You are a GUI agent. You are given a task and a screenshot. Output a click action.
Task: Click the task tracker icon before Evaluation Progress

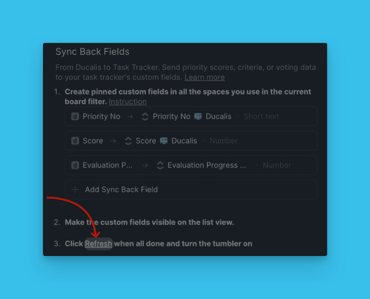pyautogui.click(x=160, y=165)
